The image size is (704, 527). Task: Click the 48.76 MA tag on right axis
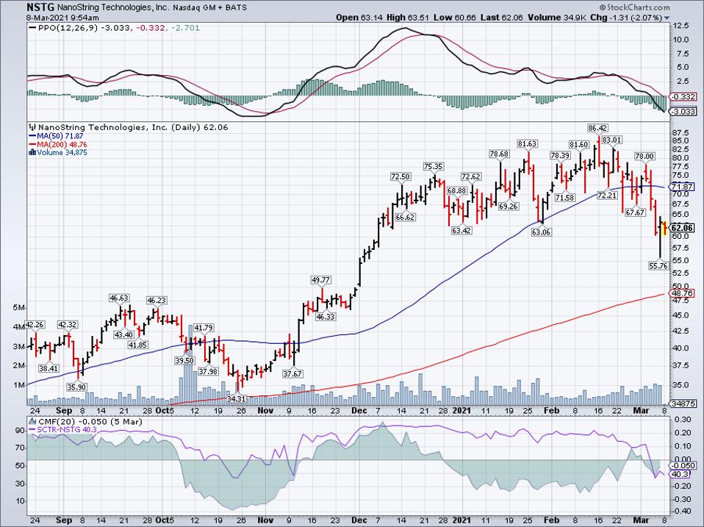pos(683,294)
